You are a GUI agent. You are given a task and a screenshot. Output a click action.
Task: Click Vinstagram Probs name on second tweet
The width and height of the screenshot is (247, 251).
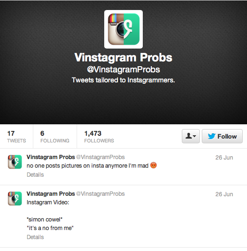51,194
